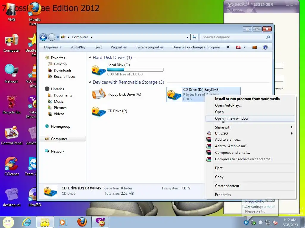This screenshot has width=305, height=228.
Task: Open the view options dropdown arrow
Action: [x=245, y=47]
